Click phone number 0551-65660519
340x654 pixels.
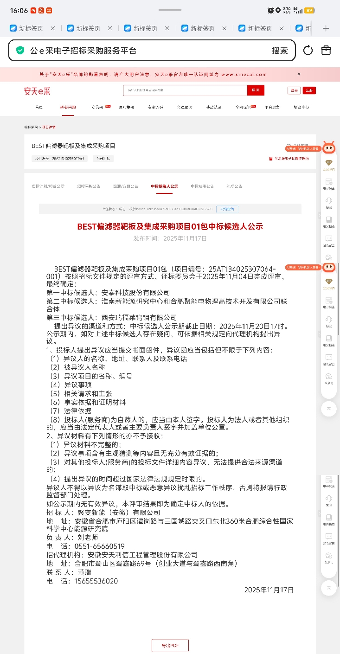99,546
